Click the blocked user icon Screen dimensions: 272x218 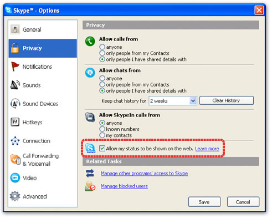pyautogui.click(x=90, y=186)
